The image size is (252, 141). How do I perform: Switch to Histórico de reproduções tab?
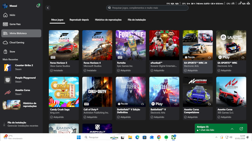click(108, 20)
